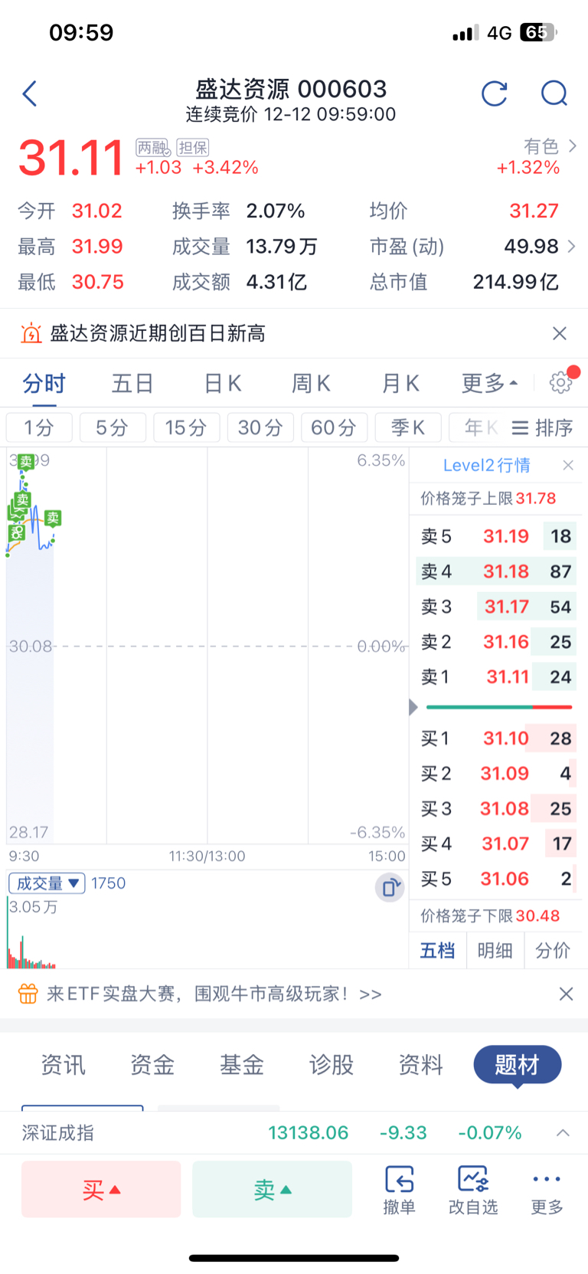This screenshot has width=588, height=1274.
Task: Select the 15分 interval option
Action: pyautogui.click(x=186, y=427)
